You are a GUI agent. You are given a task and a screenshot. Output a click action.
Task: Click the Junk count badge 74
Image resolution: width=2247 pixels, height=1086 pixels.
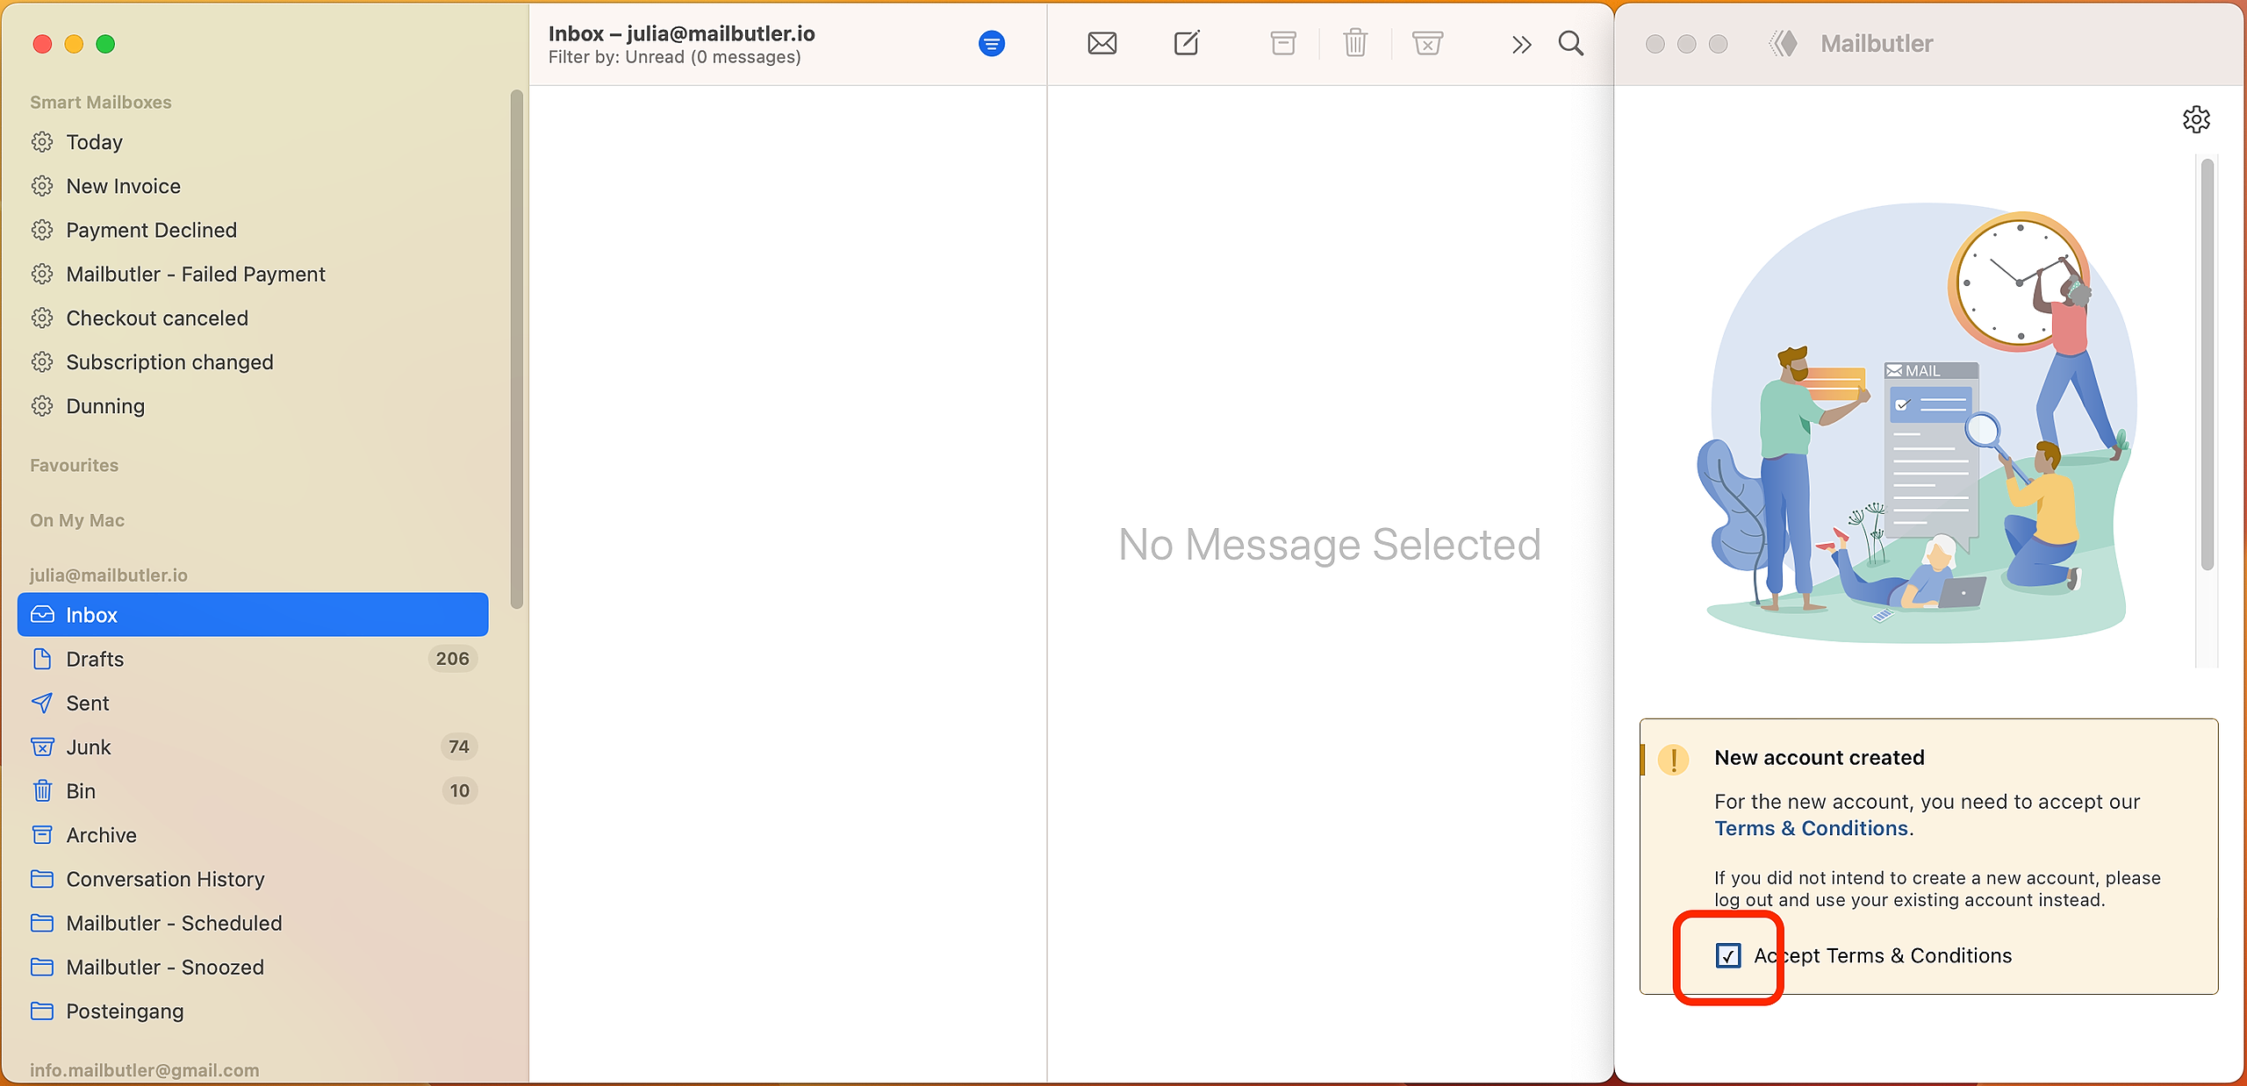pyautogui.click(x=458, y=747)
